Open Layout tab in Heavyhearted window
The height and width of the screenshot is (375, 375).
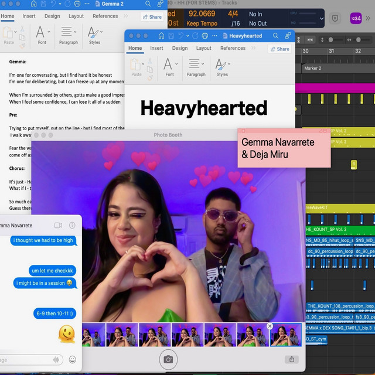[204, 48]
